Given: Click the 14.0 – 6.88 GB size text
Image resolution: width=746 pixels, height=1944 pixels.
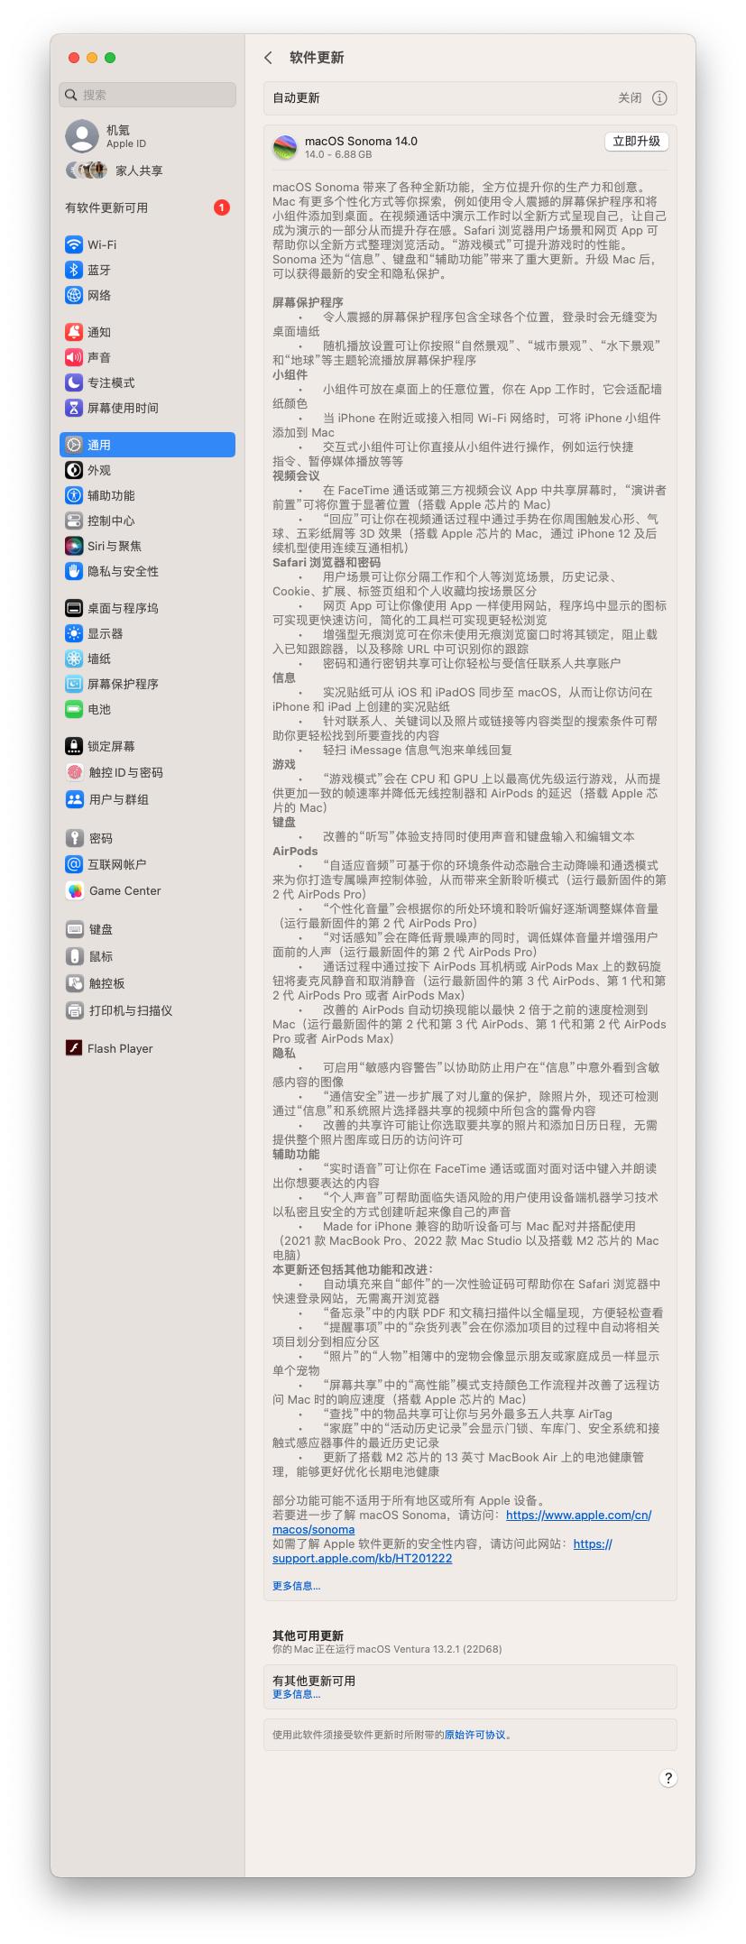Looking at the screenshot, I should (338, 154).
